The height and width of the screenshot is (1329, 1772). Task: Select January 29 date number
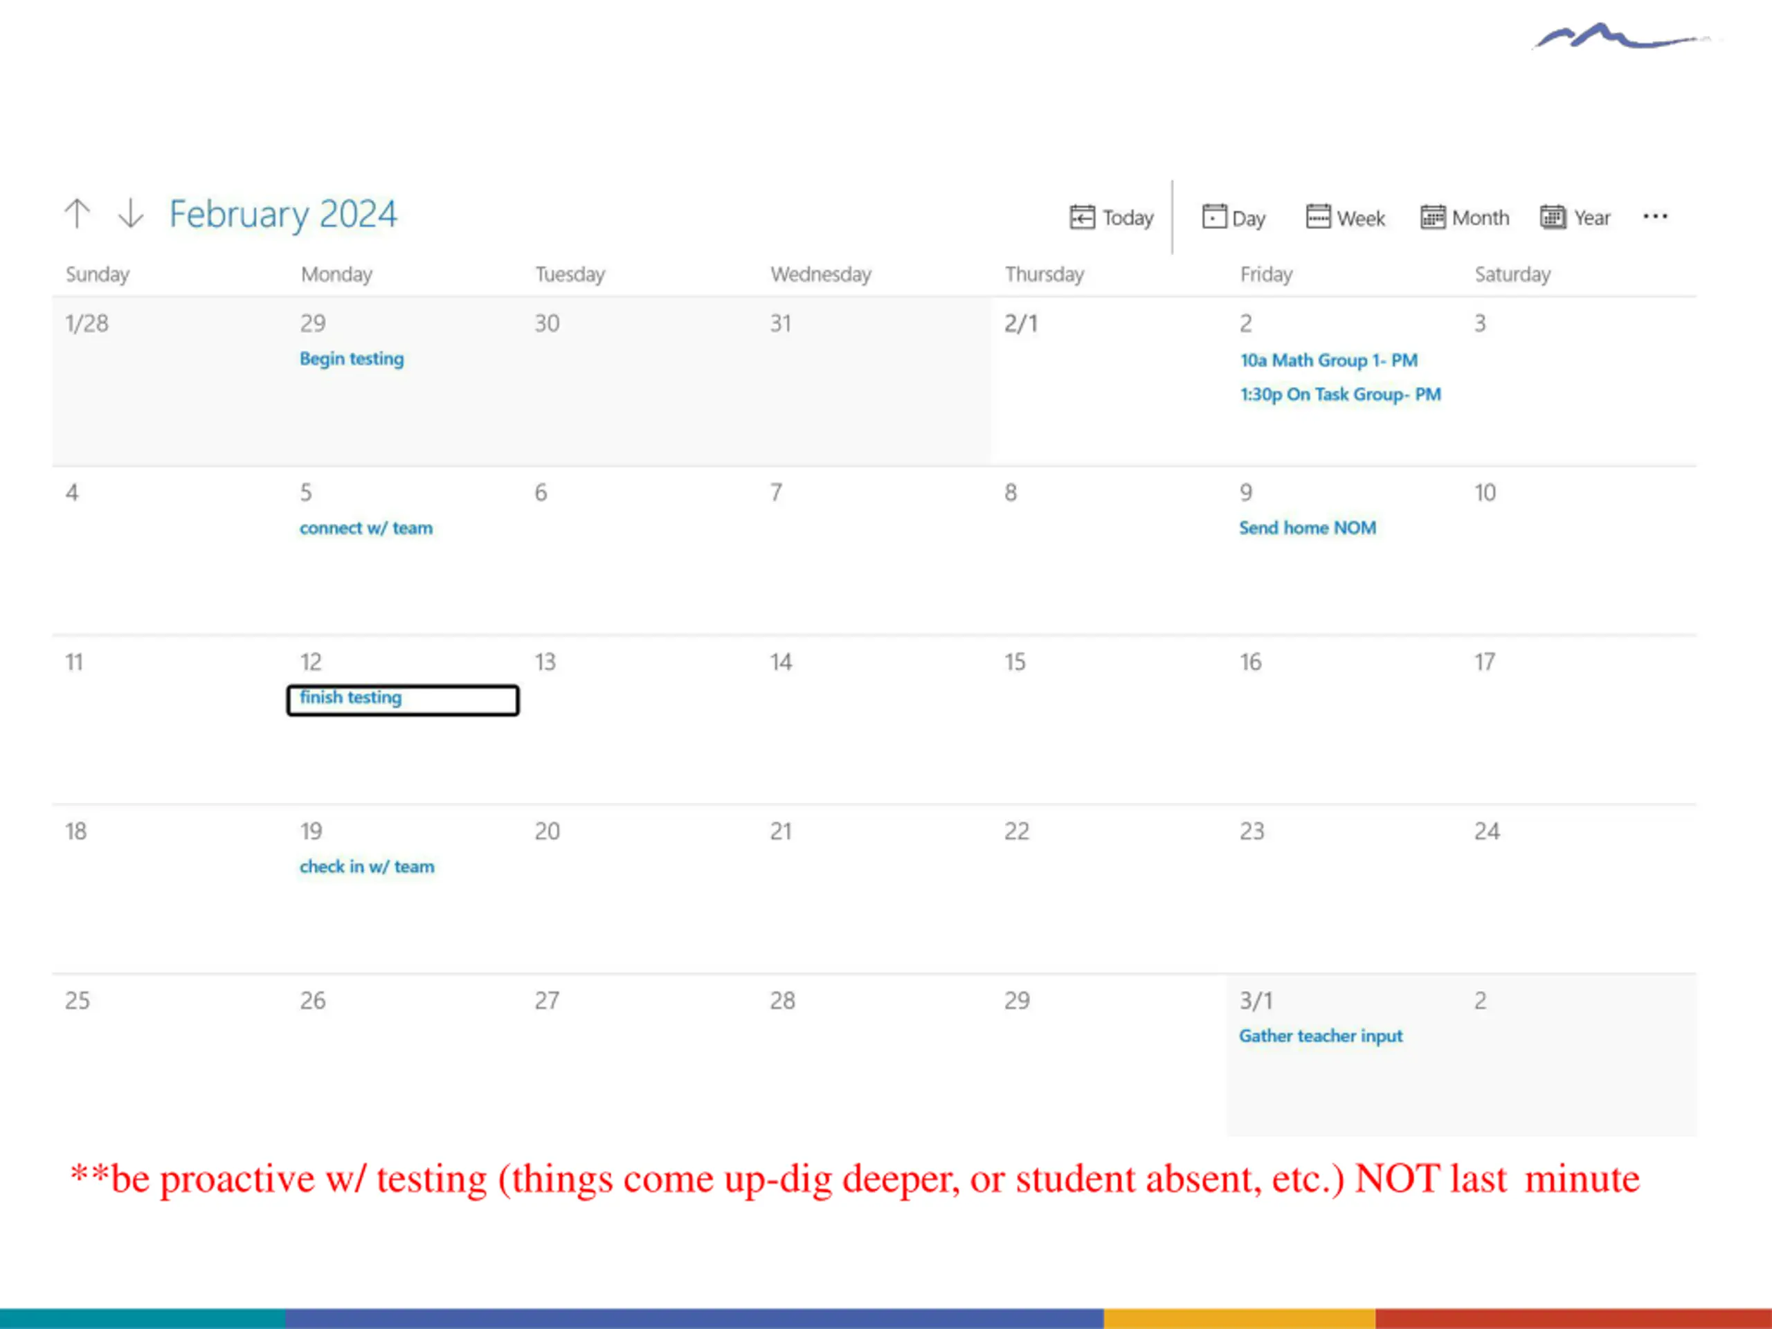point(312,324)
